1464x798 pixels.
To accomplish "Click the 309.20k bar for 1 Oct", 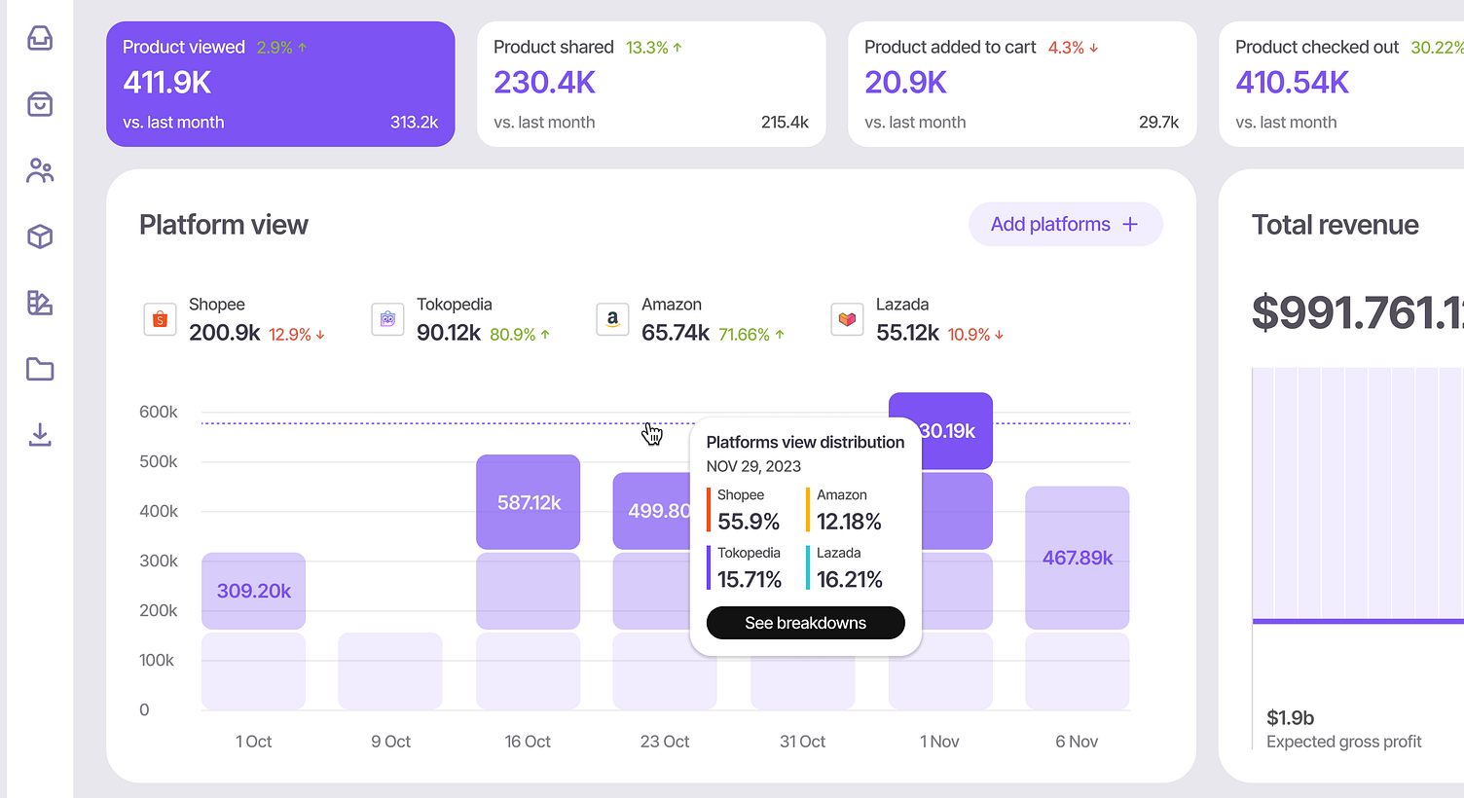I will tap(253, 591).
